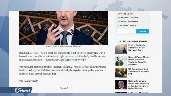Open 'Finding God in the Shadow of 9/11' story
Image resolution: width=171 pixels, height=96 pixels.
137,48
